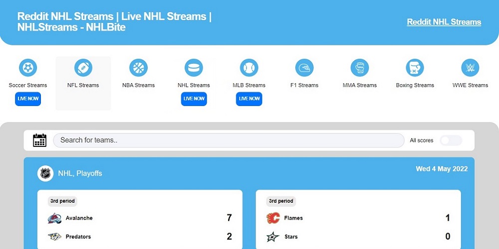Screen dimensions: 499x249
Task: Click LIVE NOW under MLB Streams
Action: coord(249,99)
